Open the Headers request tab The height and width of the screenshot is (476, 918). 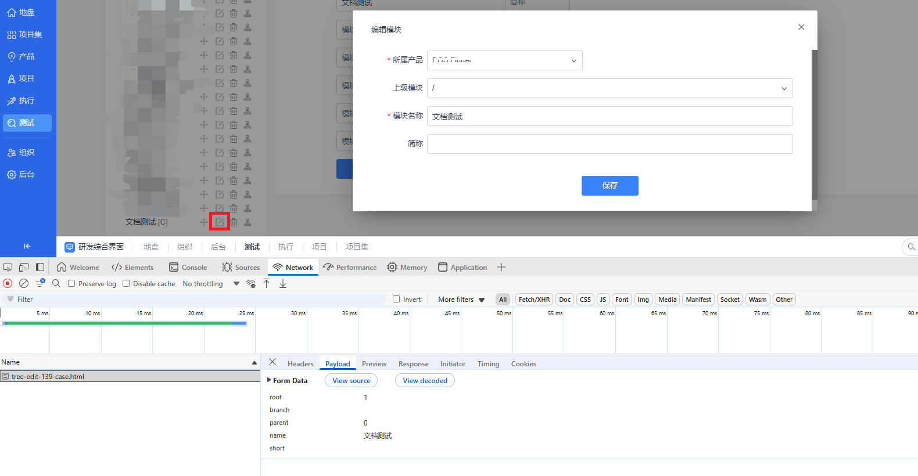point(300,363)
